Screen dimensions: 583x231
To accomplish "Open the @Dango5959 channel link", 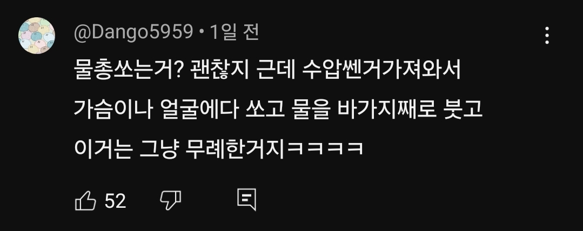I will point(133,33).
